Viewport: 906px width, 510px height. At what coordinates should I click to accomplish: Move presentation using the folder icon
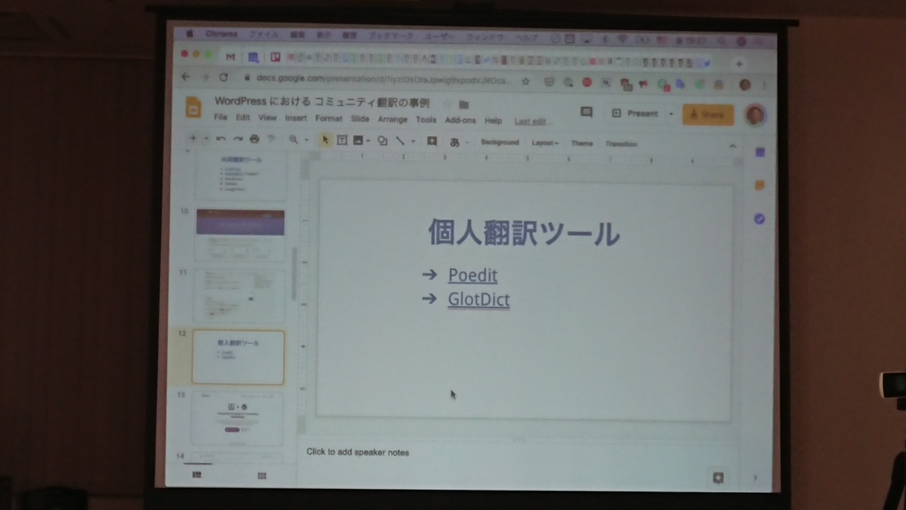tap(464, 104)
